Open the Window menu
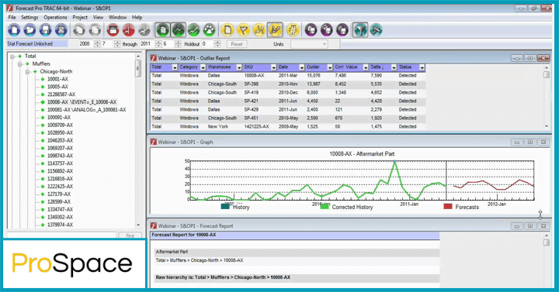The height and width of the screenshot is (292, 559). 117,17
